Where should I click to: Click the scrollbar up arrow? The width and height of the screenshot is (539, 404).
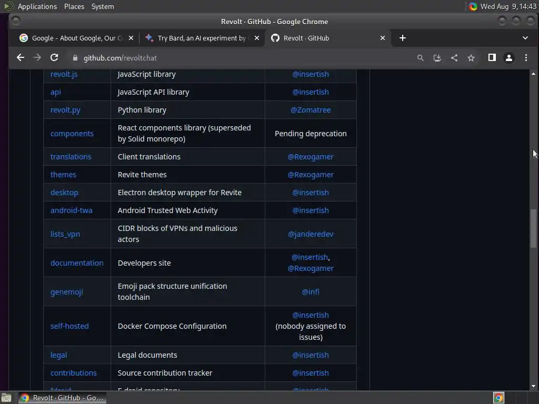pyautogui.click(x=533, y=74)
